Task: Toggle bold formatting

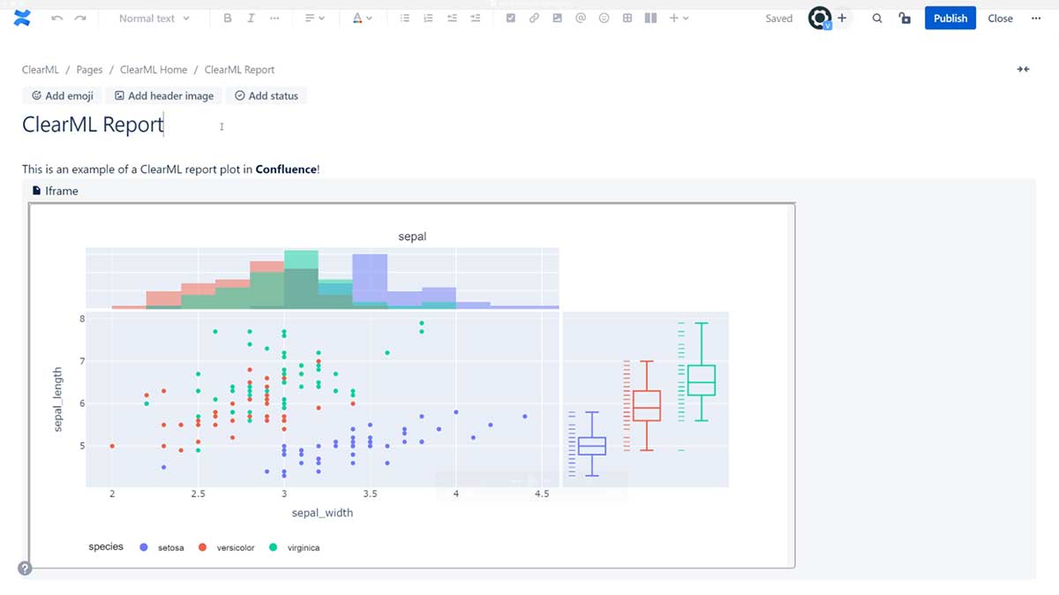Action: pos(228,18)
